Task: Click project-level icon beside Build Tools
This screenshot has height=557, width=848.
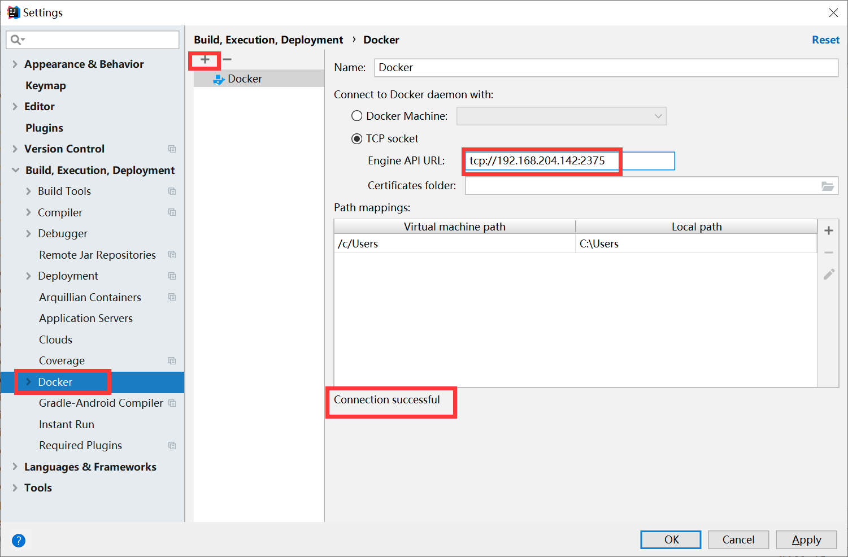Action: coord(172,192)
